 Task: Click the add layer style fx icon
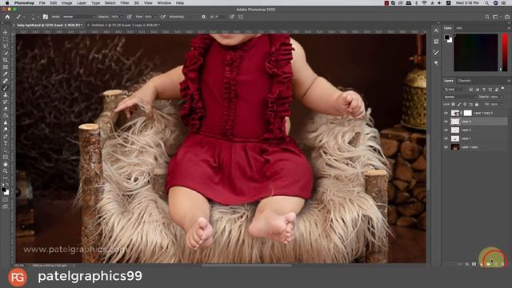(x=467, y=264)
